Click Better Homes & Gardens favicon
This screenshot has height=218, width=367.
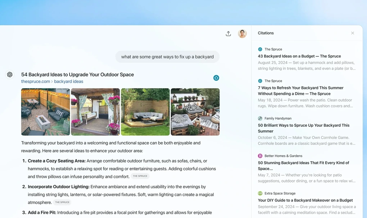(x=260, y=156)
